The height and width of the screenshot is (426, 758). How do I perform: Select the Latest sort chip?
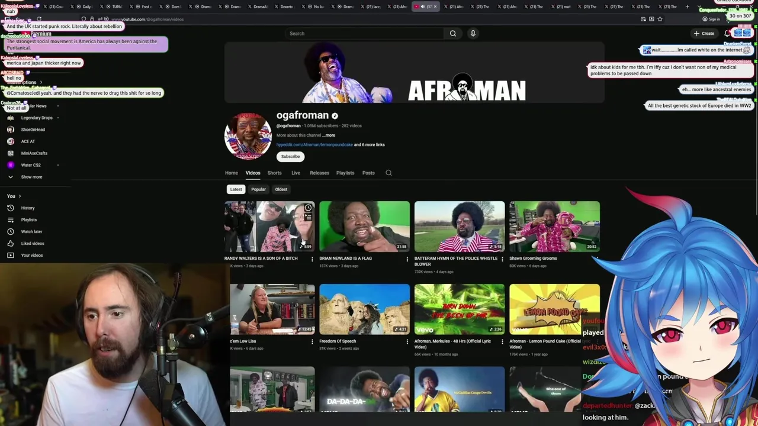tap(236, 189)
